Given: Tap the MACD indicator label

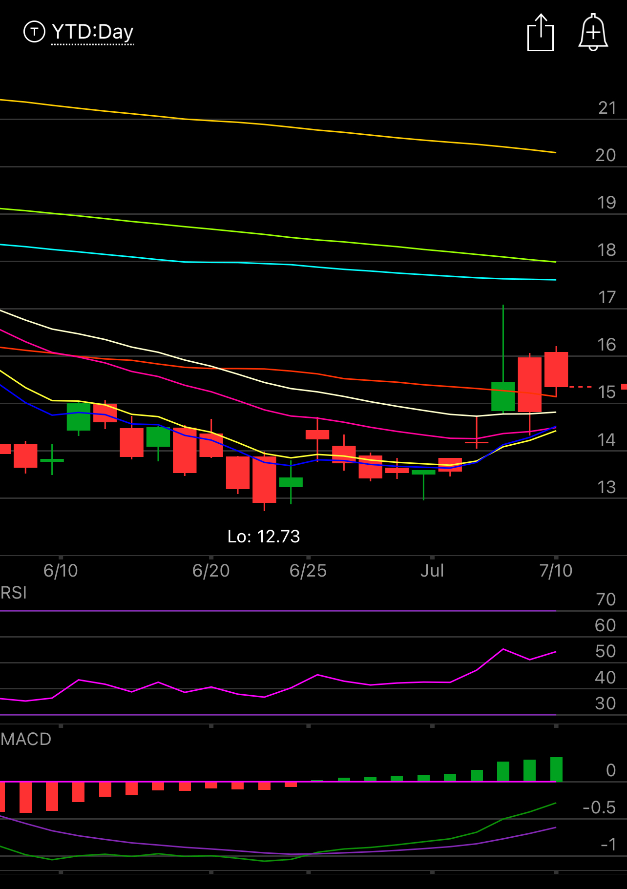Looking at the screenshot, I should [26, 739].
